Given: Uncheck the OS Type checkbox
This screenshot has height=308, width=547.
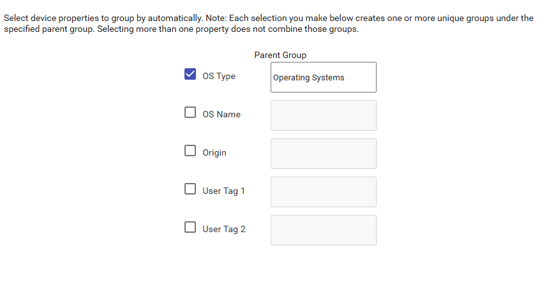Looking at the screenshot, I should point(190,75).
